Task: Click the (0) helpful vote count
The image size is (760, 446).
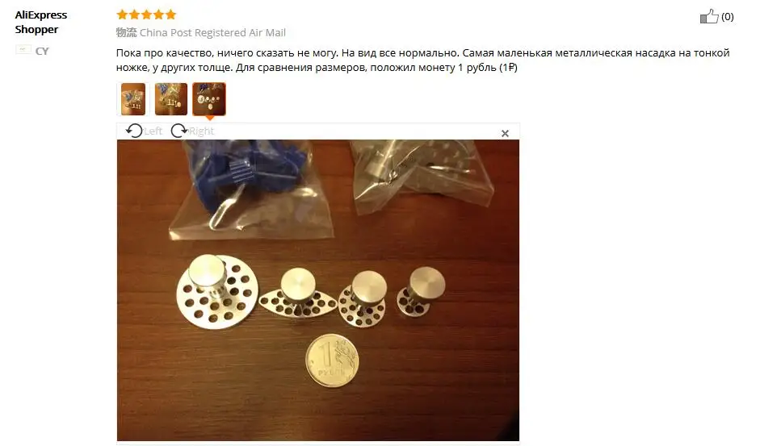Action: (728, 17)
